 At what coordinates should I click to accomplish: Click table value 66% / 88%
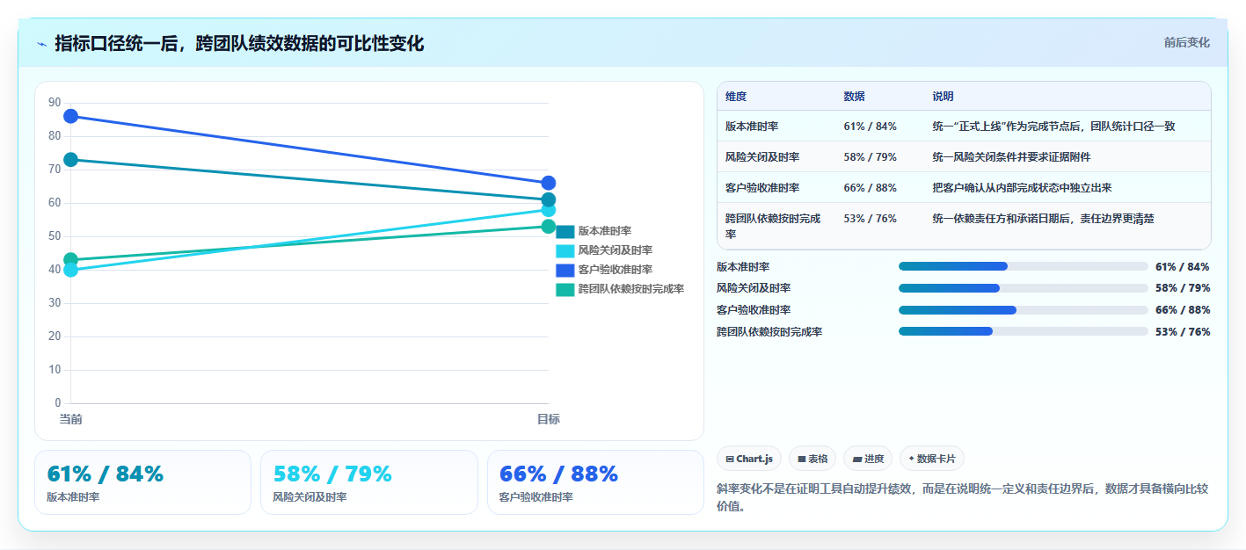click(x=870, y=187)
